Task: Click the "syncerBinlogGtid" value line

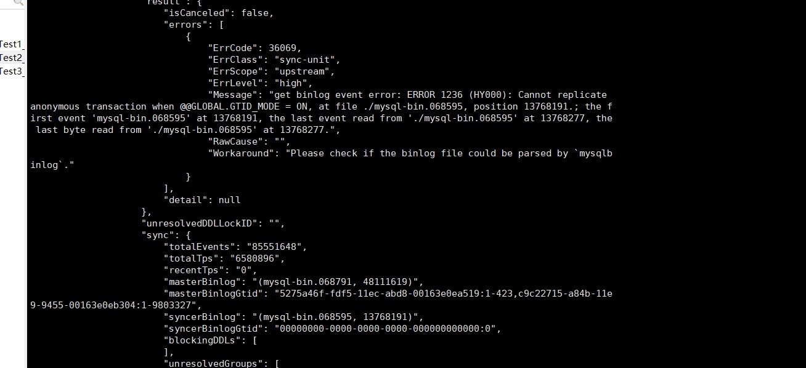Action: tap(333, 329)
